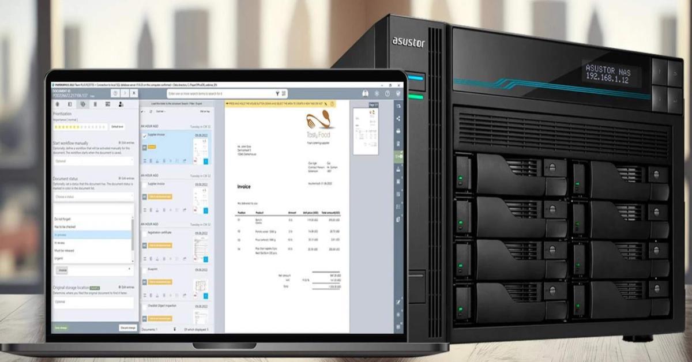The width and height of the screenshot is (692, 362).
Task: Select 'In process' status option
Action: point(92,235)
